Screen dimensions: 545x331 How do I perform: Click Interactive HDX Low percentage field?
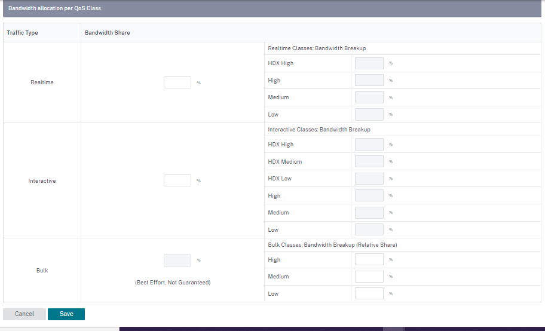[369, 179]
